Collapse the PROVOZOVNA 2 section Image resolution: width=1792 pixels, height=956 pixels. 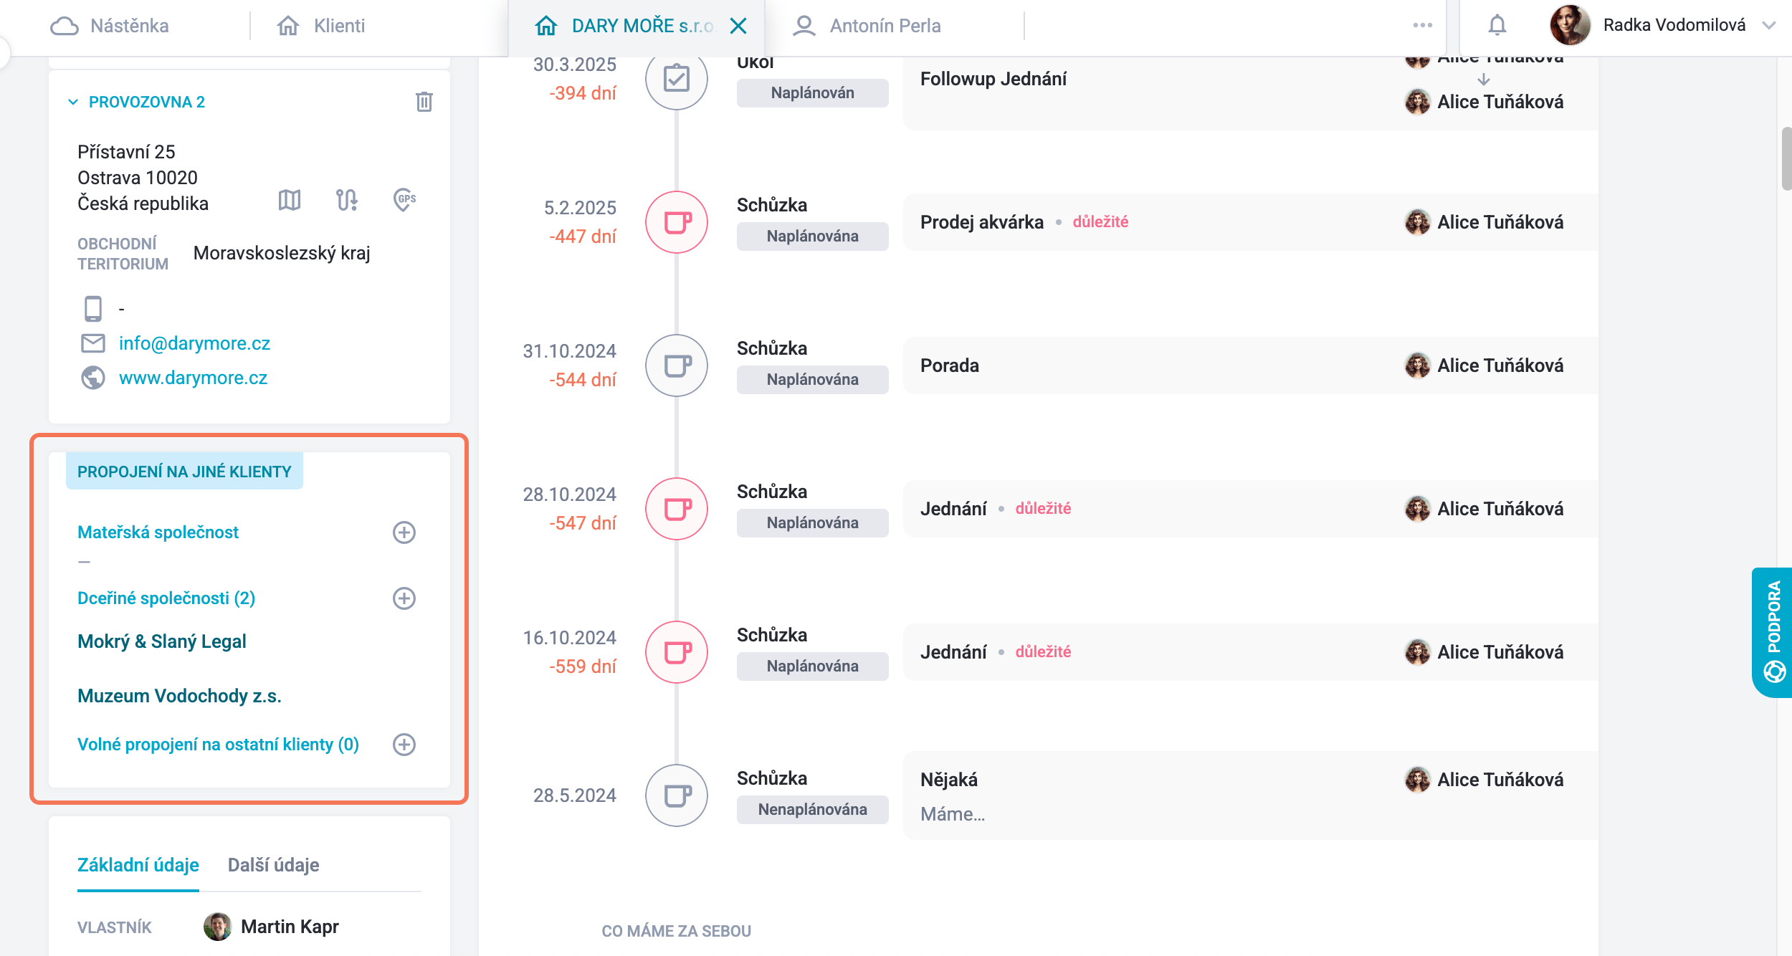tap(73, 102)
